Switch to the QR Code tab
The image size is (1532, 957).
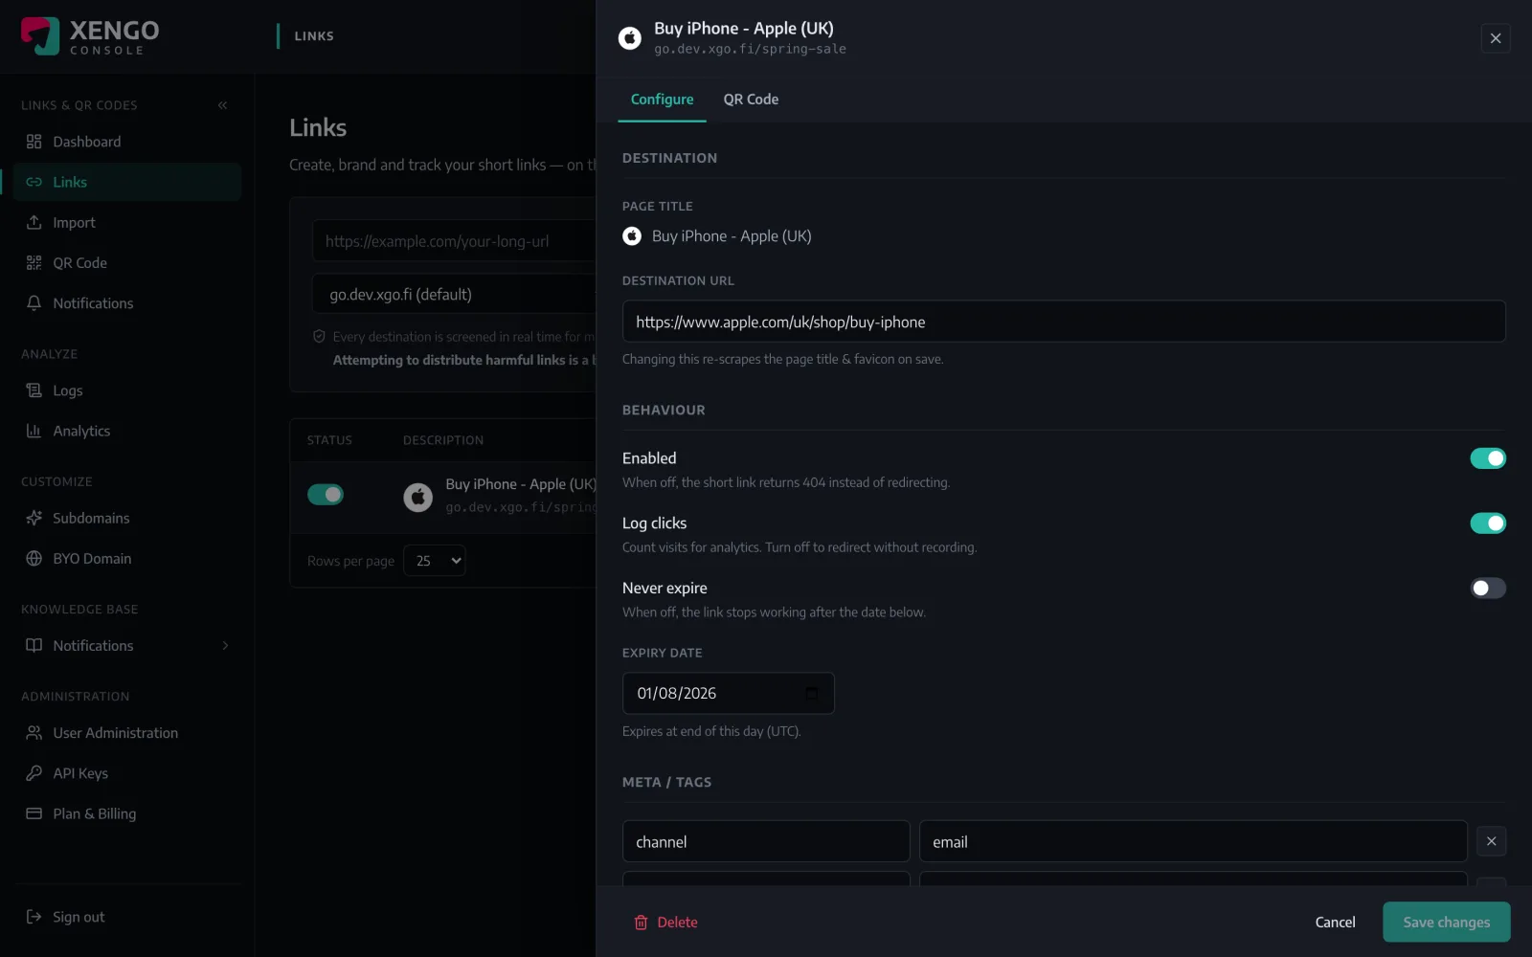(751, 100)
